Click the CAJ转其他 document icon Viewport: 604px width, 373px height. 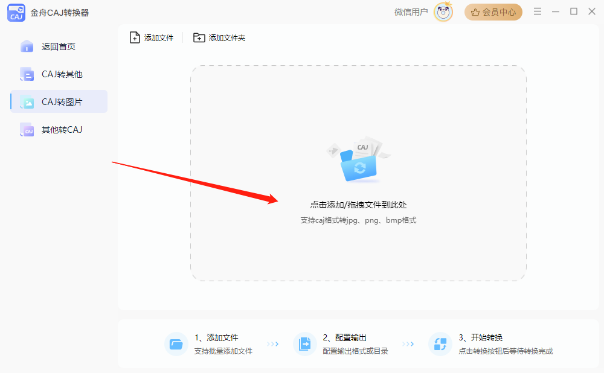pos(27,74)
